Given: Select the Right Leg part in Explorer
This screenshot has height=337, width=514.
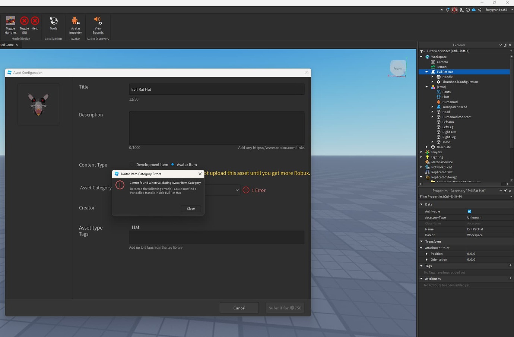Looking at the screenshot, I should pyautogui.click(x=449, y=137).
